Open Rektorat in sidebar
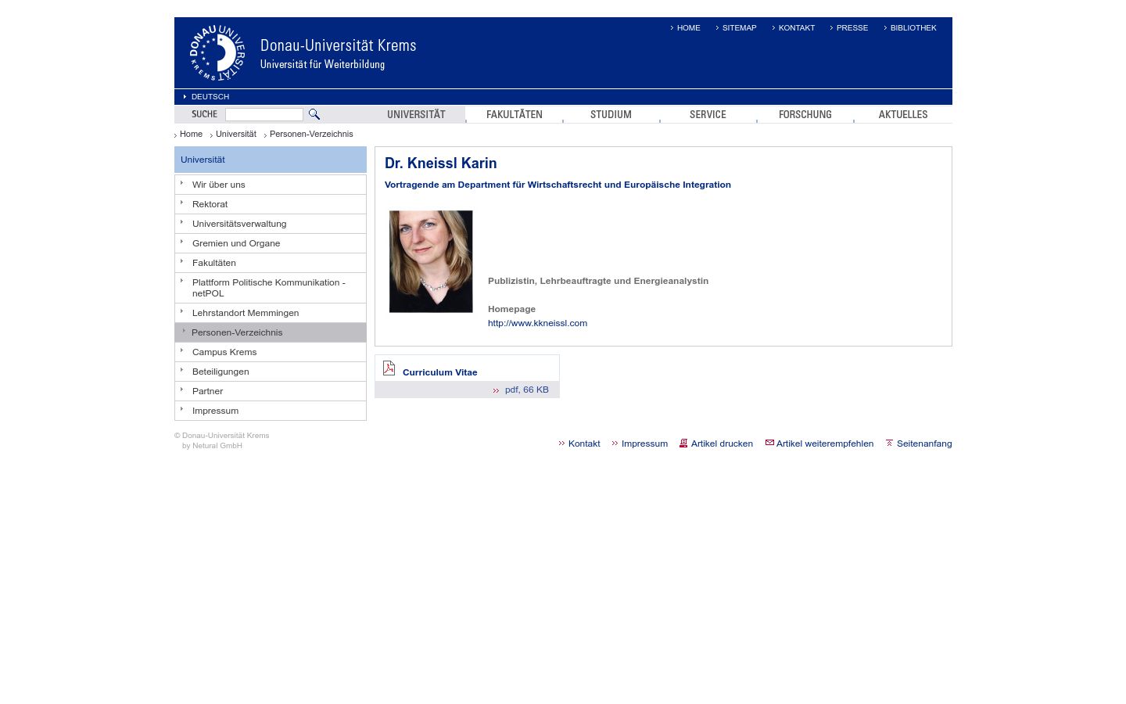Image resolution: width=1126 pixels, height=704 pixels. 271,204
